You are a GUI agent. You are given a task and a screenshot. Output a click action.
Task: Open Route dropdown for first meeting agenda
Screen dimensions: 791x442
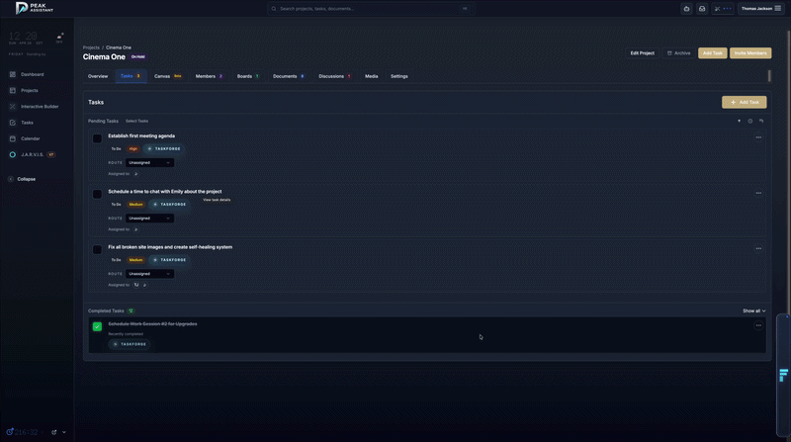tap(149, 162)
